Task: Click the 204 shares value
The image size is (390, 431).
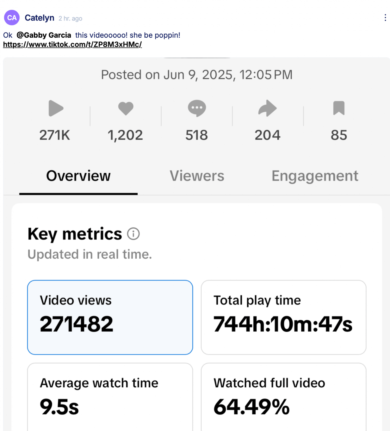Action: pyautogui.click(x=268, y=135)
